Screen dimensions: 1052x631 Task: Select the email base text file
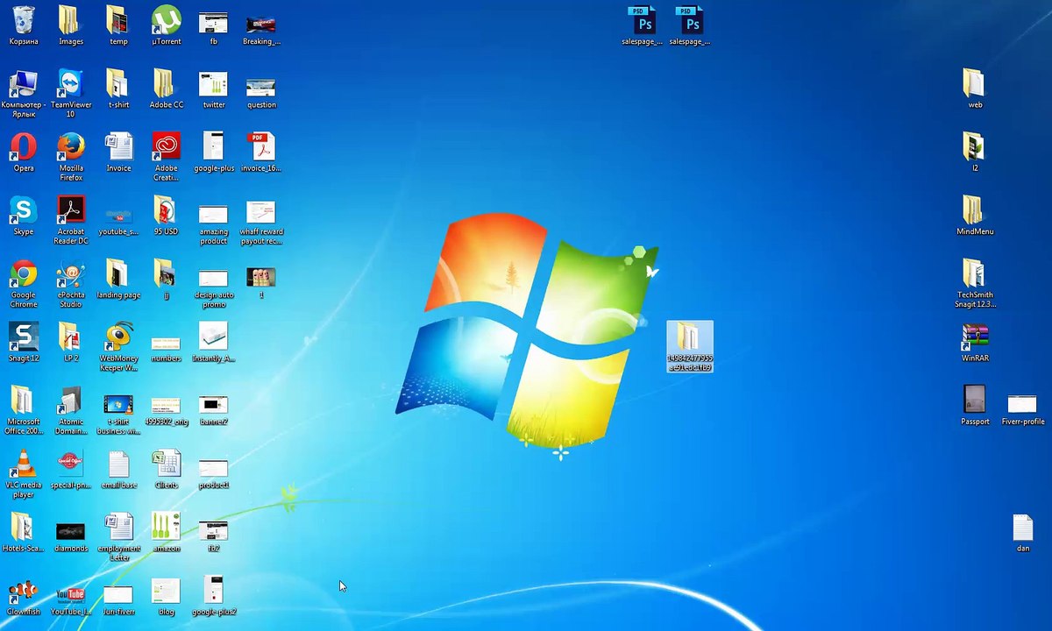click(x=118, y=469)
